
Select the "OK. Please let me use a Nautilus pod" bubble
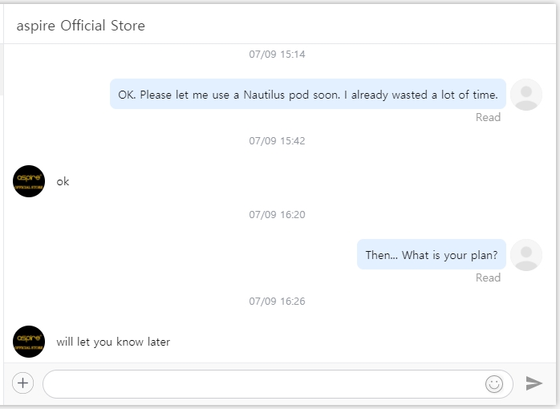pos(308,95)
